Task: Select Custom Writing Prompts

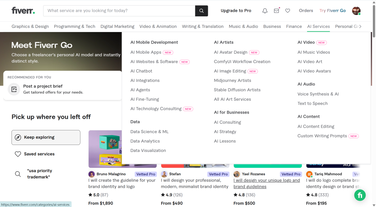Action: 322,136
